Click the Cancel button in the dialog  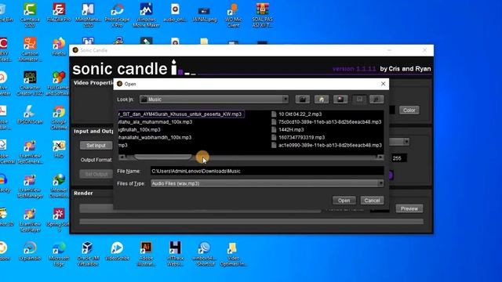click(x=372, y=201)
